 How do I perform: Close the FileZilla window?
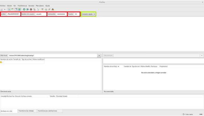(203, 2)
